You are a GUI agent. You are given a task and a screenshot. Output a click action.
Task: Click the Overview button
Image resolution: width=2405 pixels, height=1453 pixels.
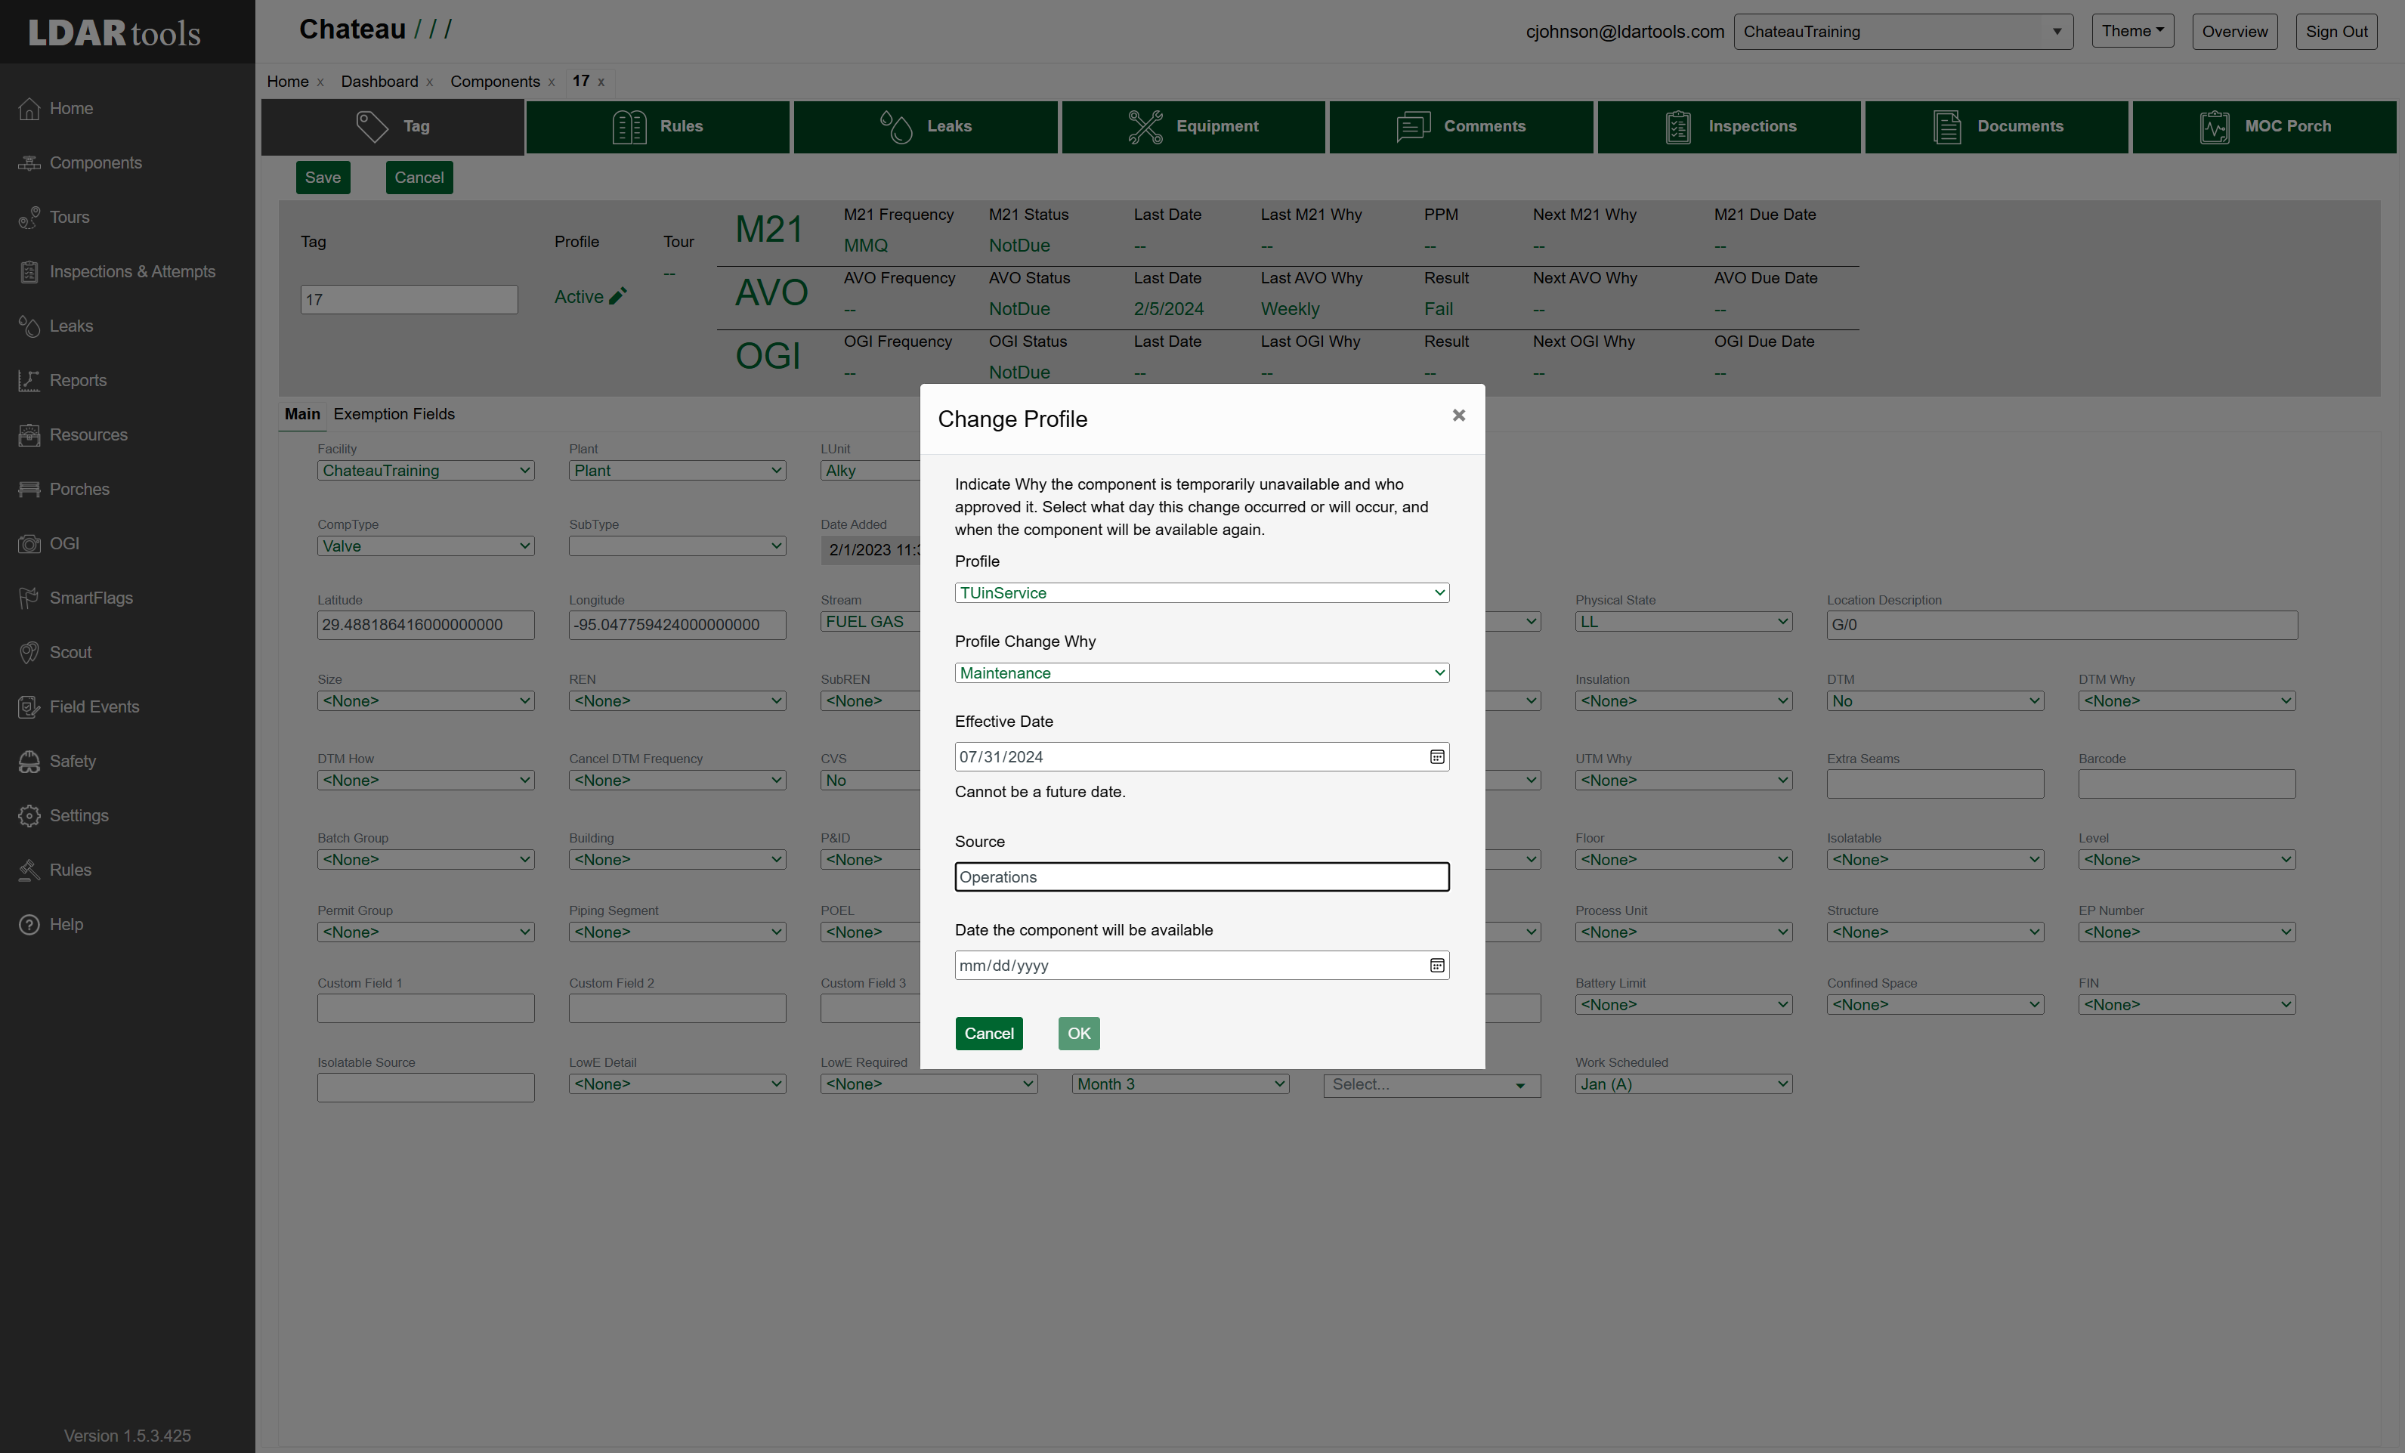point(2234,31)
